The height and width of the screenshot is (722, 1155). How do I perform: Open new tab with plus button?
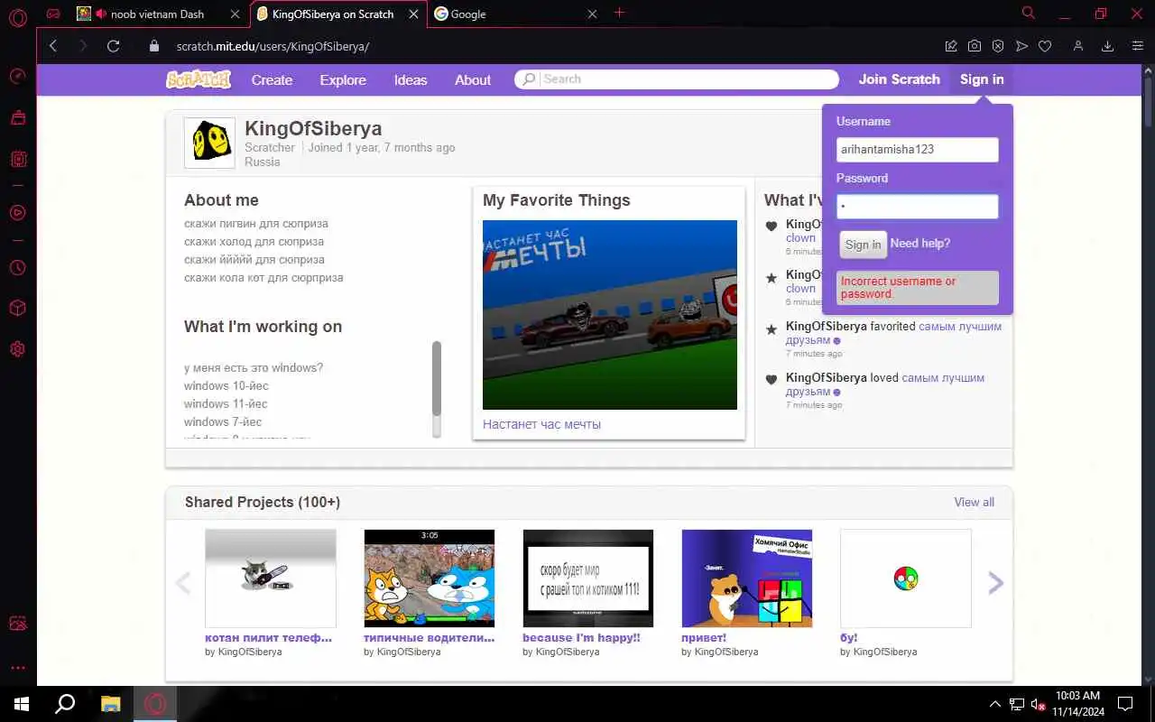pos(619,13)
